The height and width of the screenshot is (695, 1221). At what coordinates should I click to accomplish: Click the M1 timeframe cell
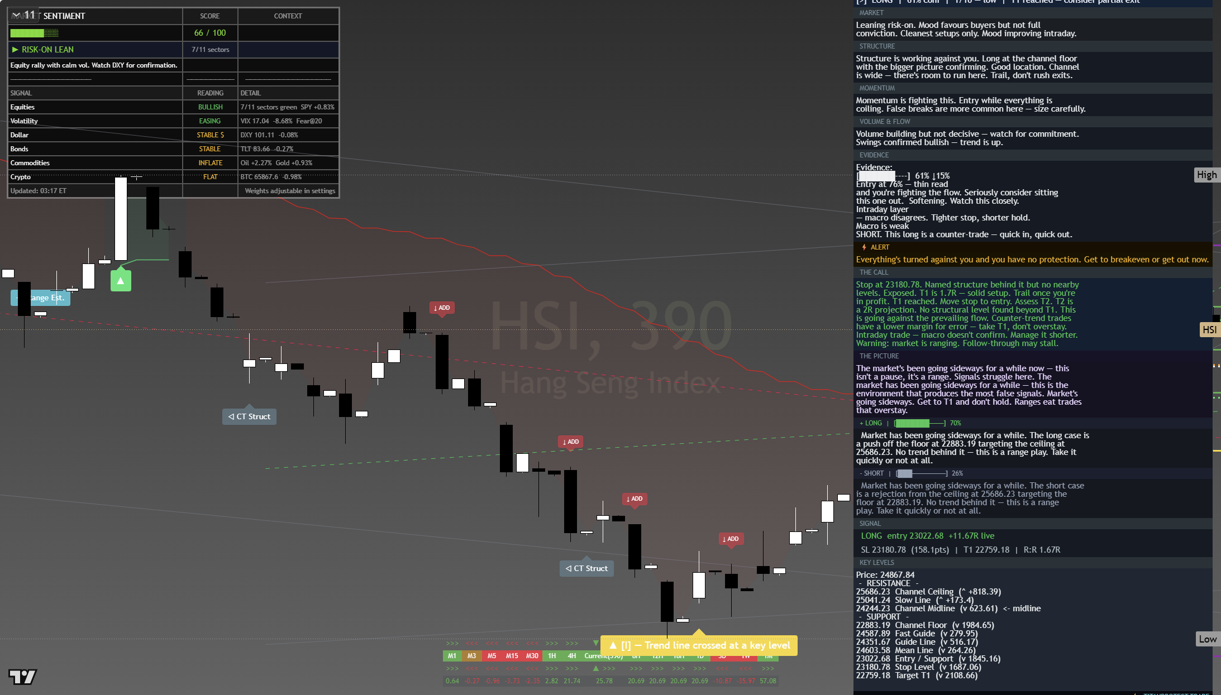(452, 656)
